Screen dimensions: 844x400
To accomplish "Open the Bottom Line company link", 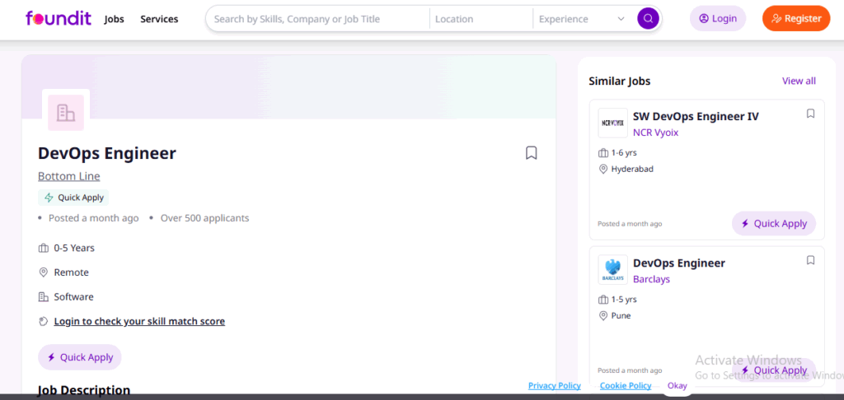I will tap(68, 176).
